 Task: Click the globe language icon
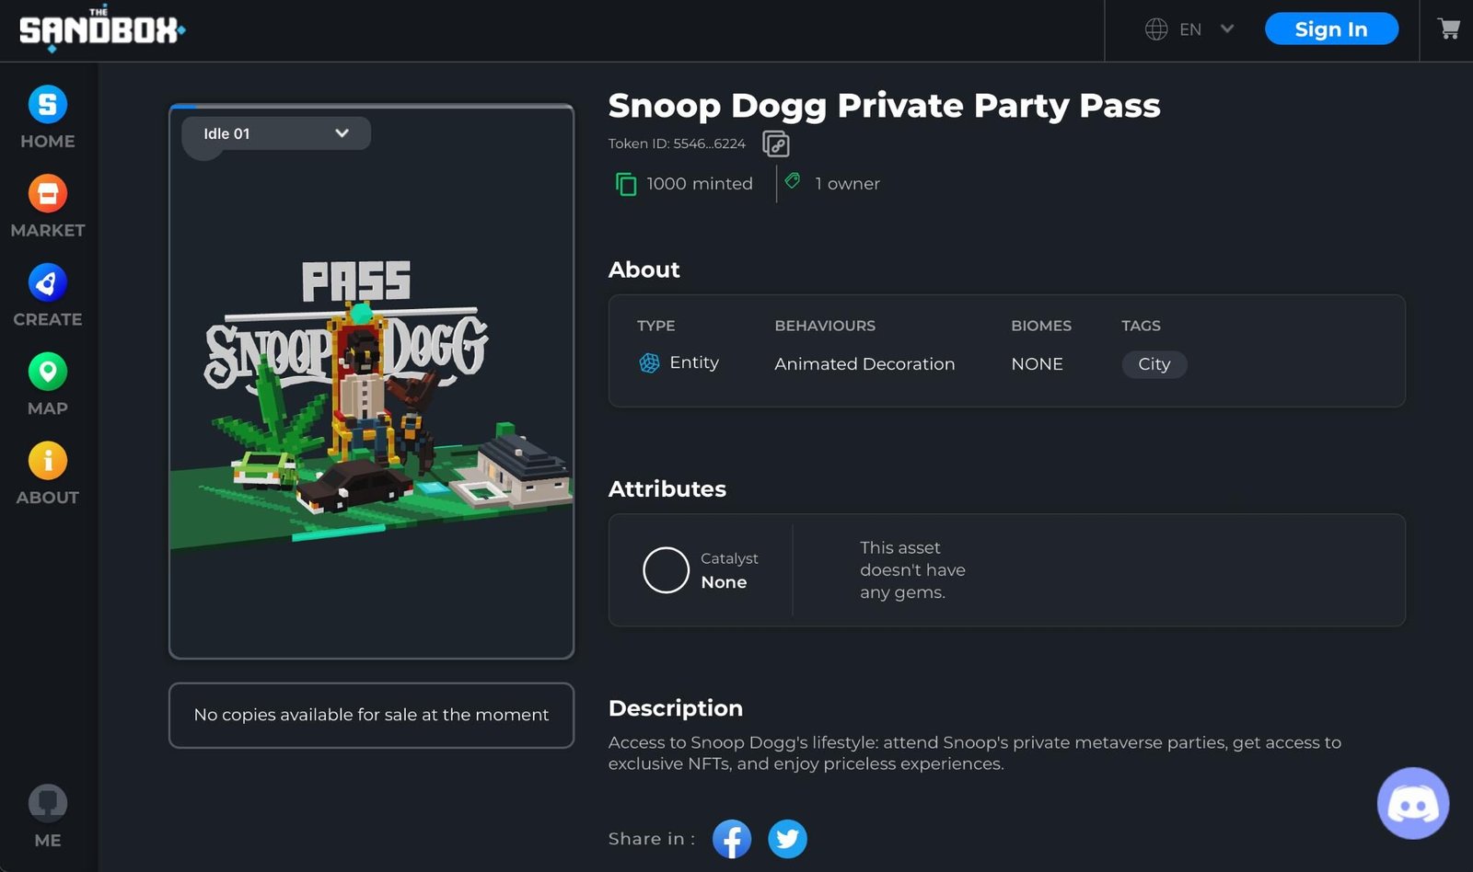point(1156,29)
